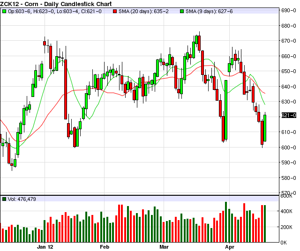
Task: Click the Mar date axis label
Action: [164, 247]
